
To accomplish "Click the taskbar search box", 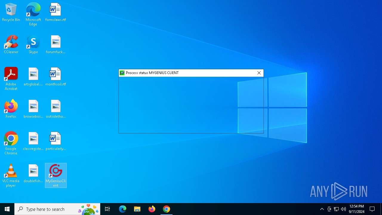I will [57, 209].
